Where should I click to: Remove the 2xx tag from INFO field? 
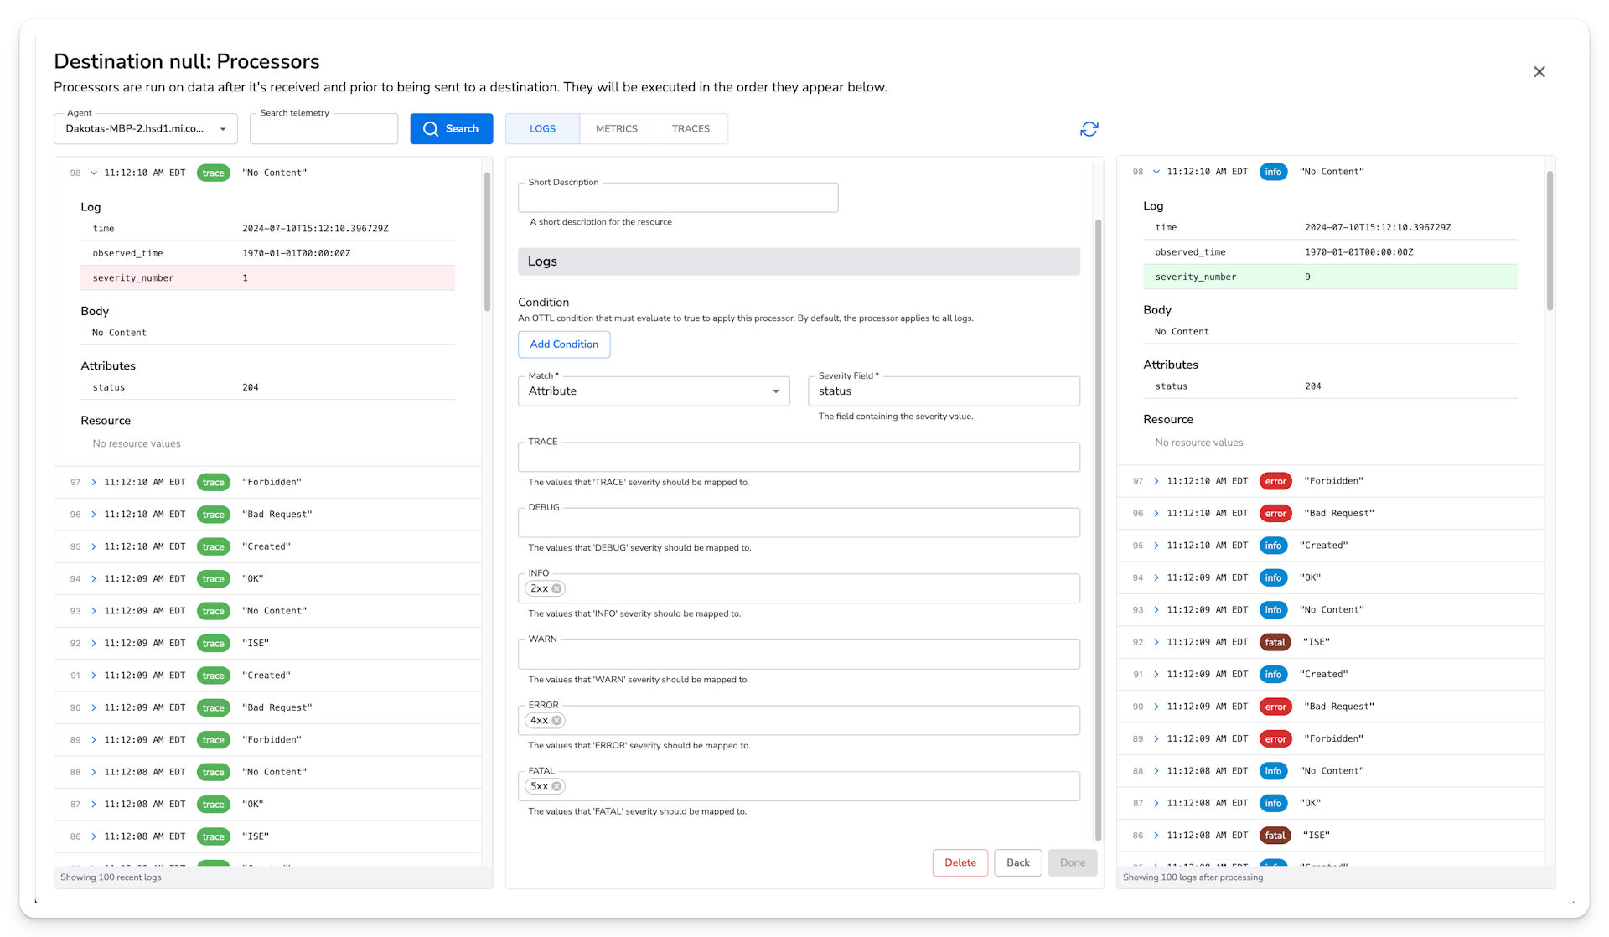pyautogui.click(x=557, y=588)
